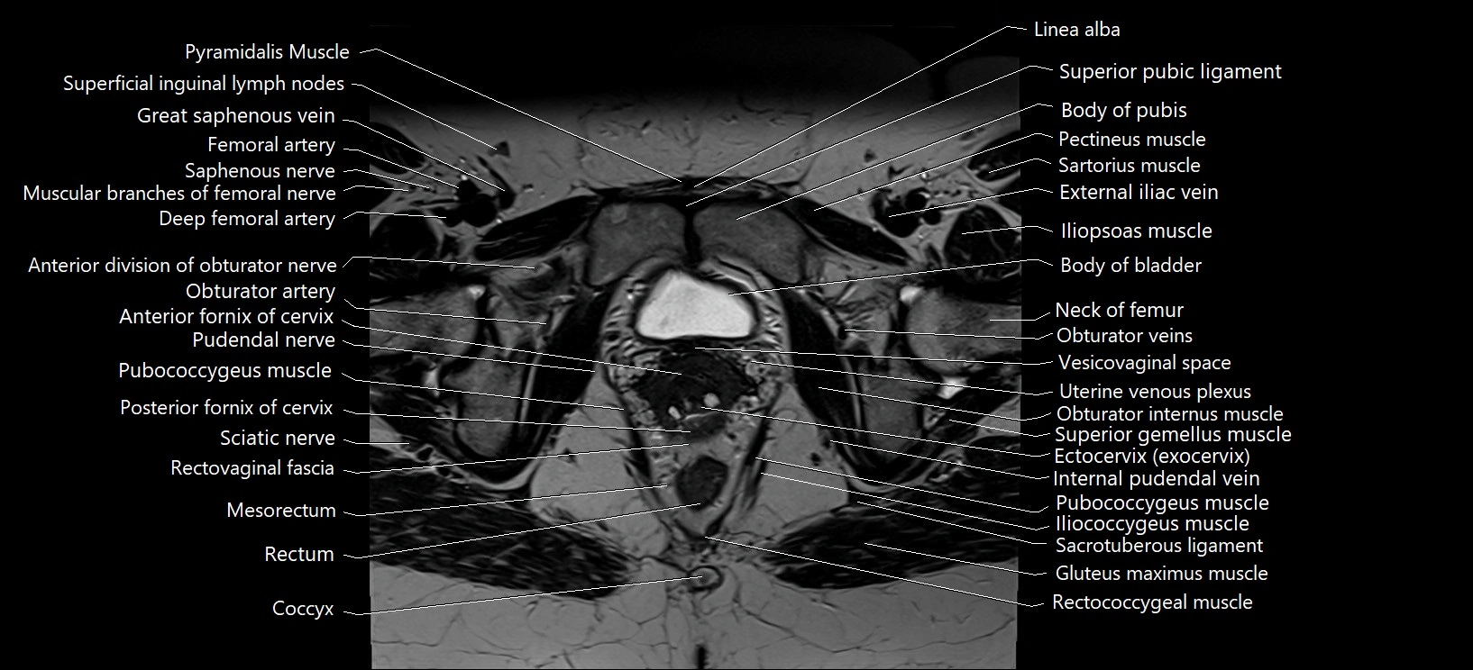Click the Neck of femur label
1473x670 pixels.
1120,311
